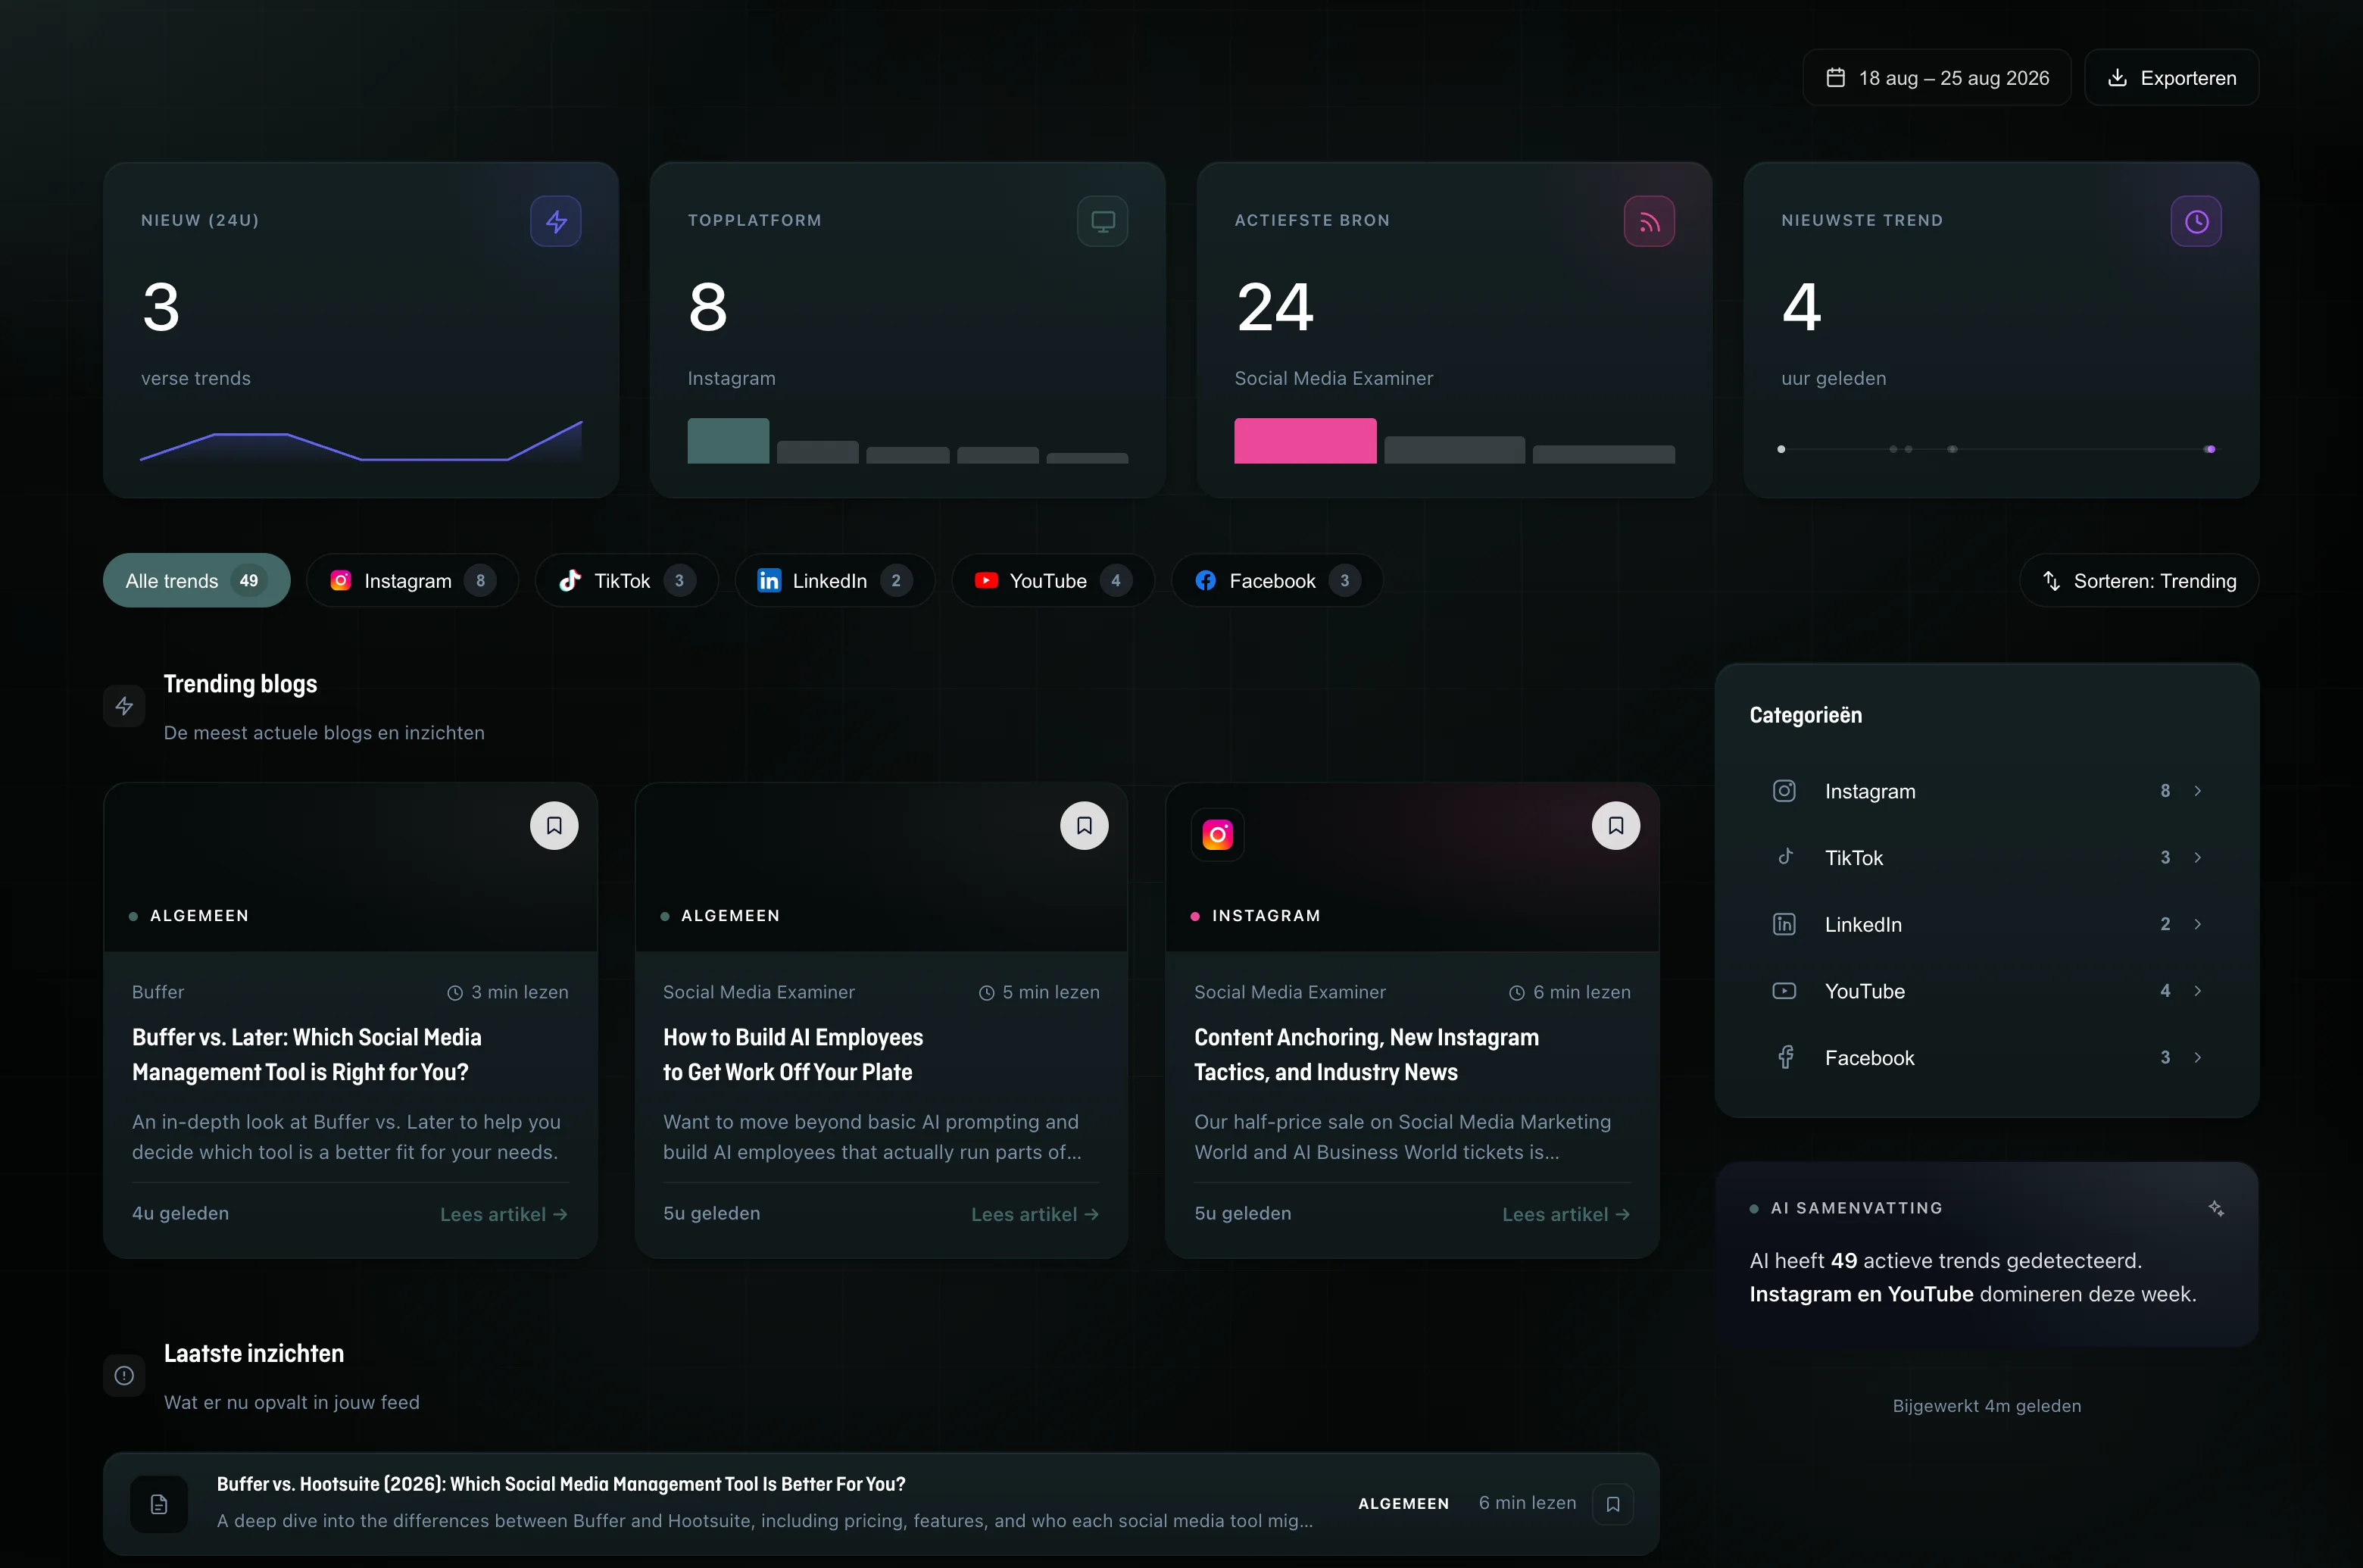Expand the Instagram category chevron
This screenshot has width=2363, height=1568.
(x=2198, y=791)
